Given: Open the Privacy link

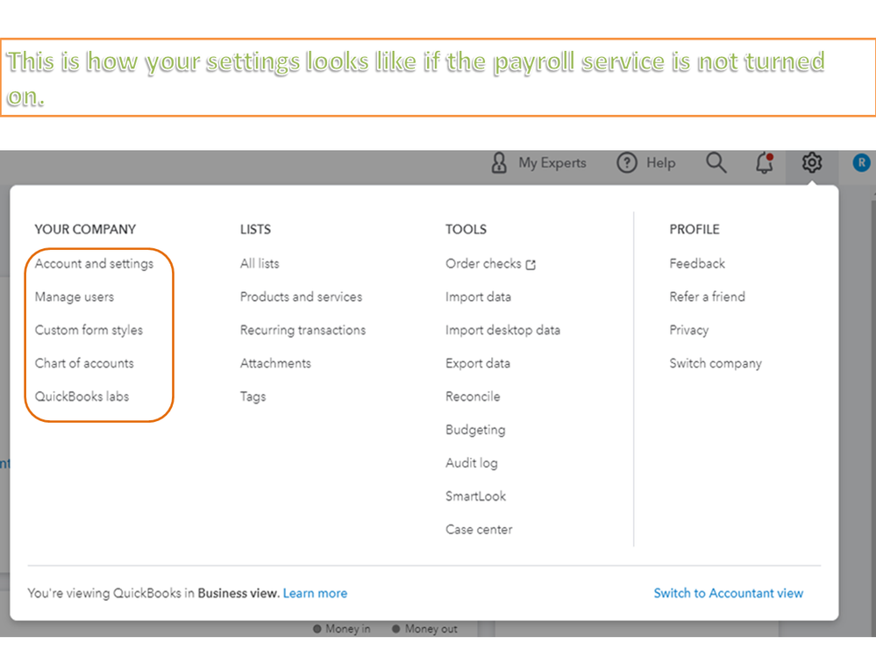Looking at the screenshot, I should 689,330.
